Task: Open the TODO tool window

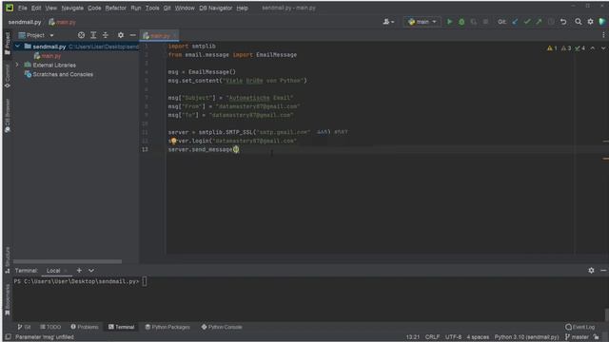Action: 50,327
